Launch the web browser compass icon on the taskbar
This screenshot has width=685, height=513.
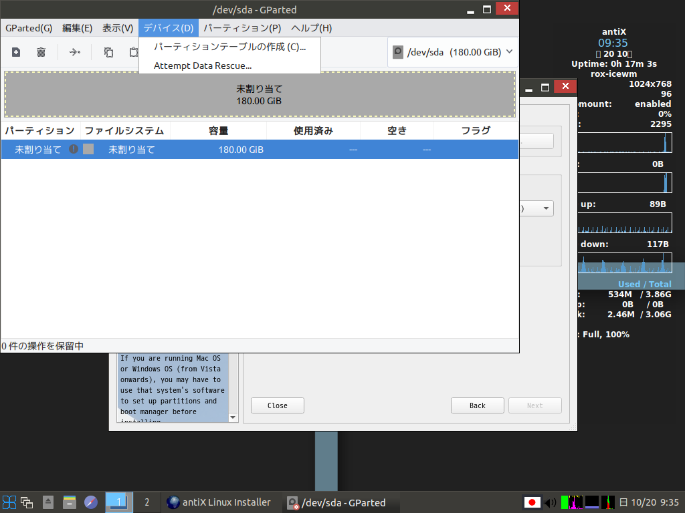click(x=91, y=502)
